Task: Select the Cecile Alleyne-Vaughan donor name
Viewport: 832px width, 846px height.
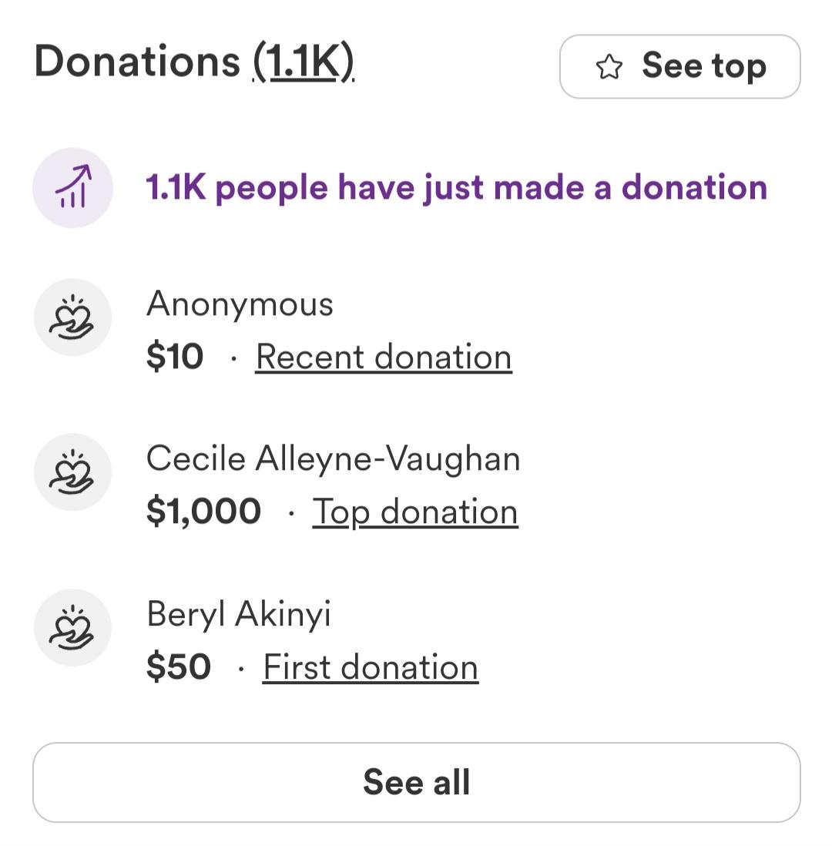Action: pos(333,459)
